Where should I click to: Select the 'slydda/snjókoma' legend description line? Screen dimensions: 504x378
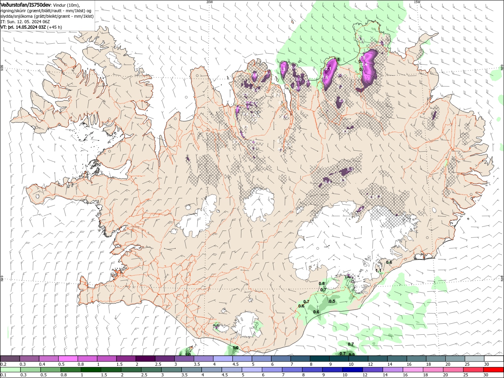point(47,16)
